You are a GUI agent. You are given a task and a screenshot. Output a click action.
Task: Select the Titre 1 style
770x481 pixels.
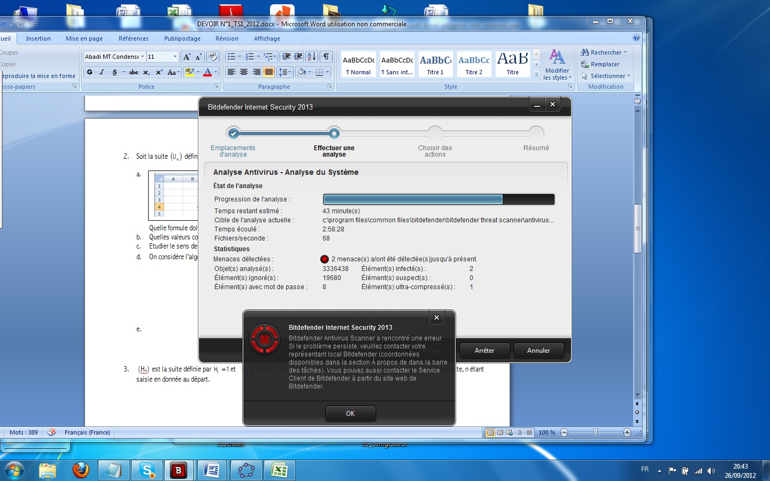pos(435,65)
